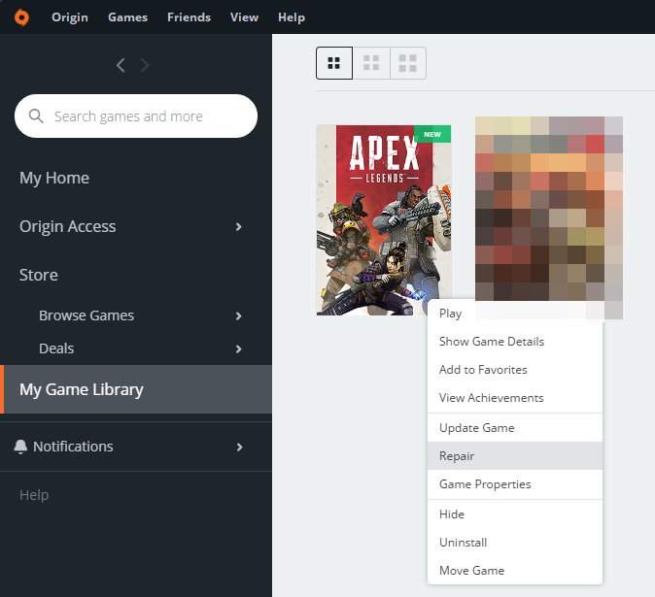Select the Apex Legends game tile
This screenshot has height=597, width=655.
[384, 219]
